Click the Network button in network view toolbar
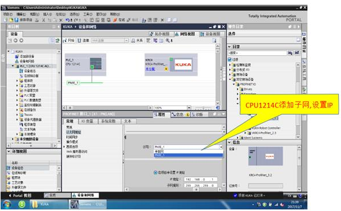 [69, 40]
